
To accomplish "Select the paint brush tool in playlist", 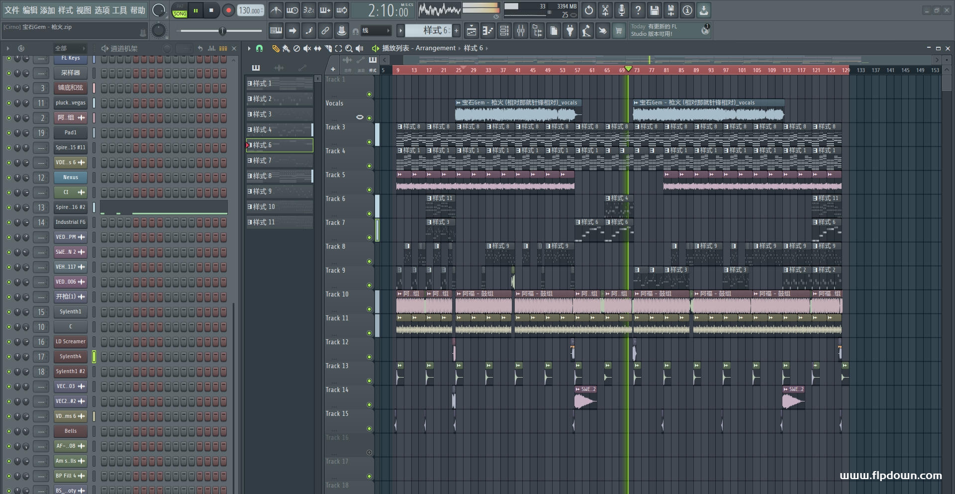I will coord(286,48).
